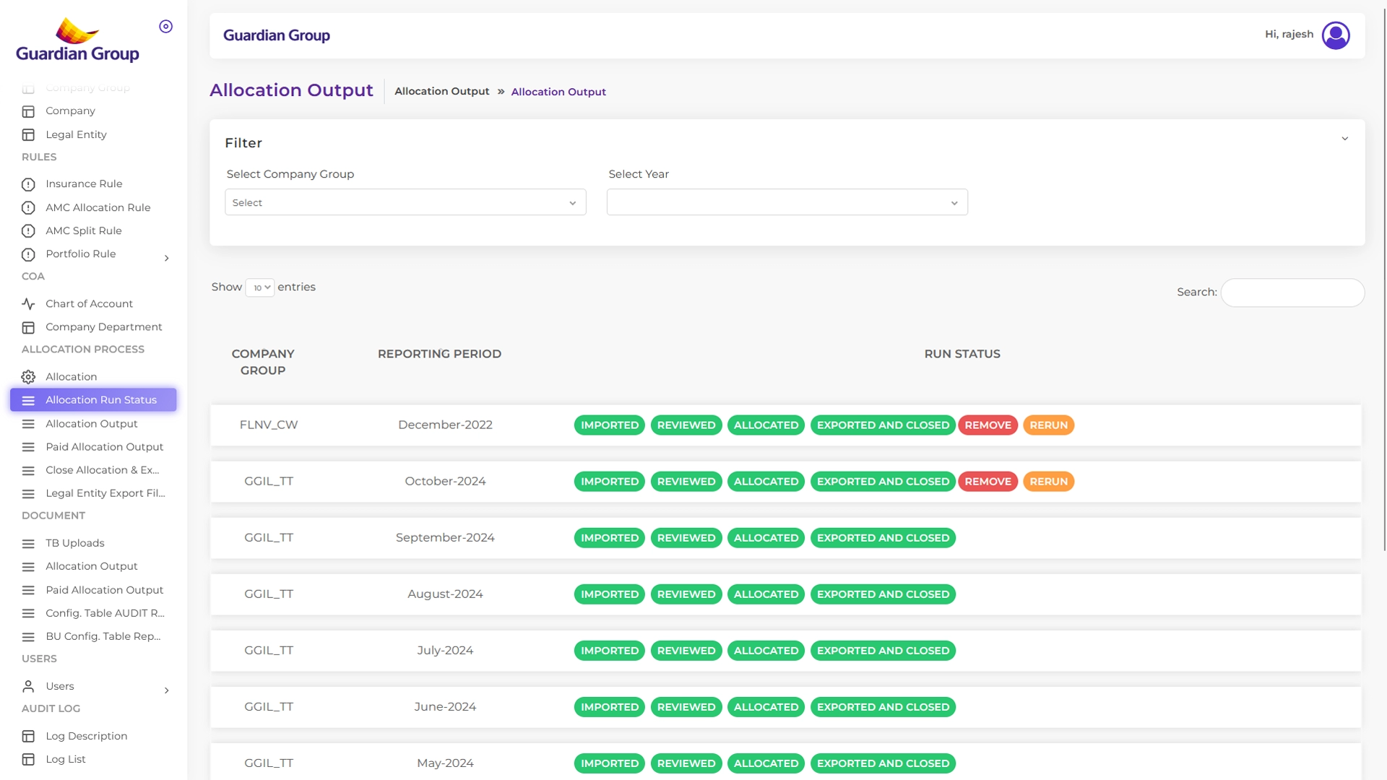Click the Paid Allocation Output icon under Allocation Process
Viewport: 1387px width, 780px height.
(28, 447)
